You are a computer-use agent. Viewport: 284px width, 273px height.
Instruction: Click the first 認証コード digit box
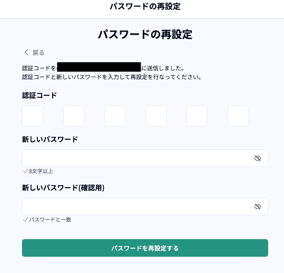point(33,116)
